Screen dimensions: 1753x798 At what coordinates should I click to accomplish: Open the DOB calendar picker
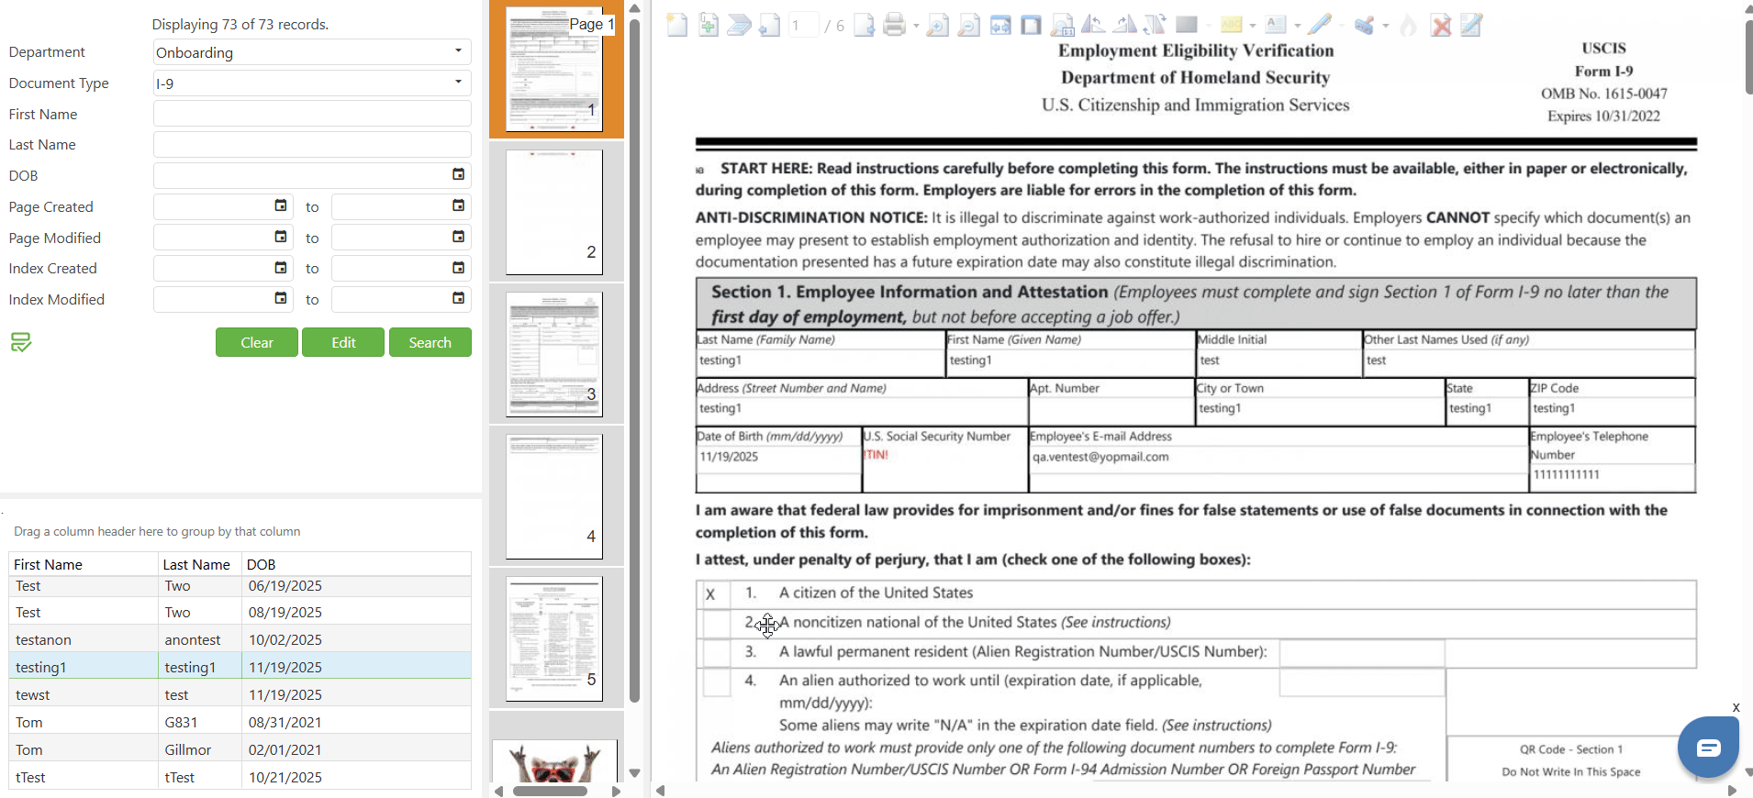(x=458, y=174)
